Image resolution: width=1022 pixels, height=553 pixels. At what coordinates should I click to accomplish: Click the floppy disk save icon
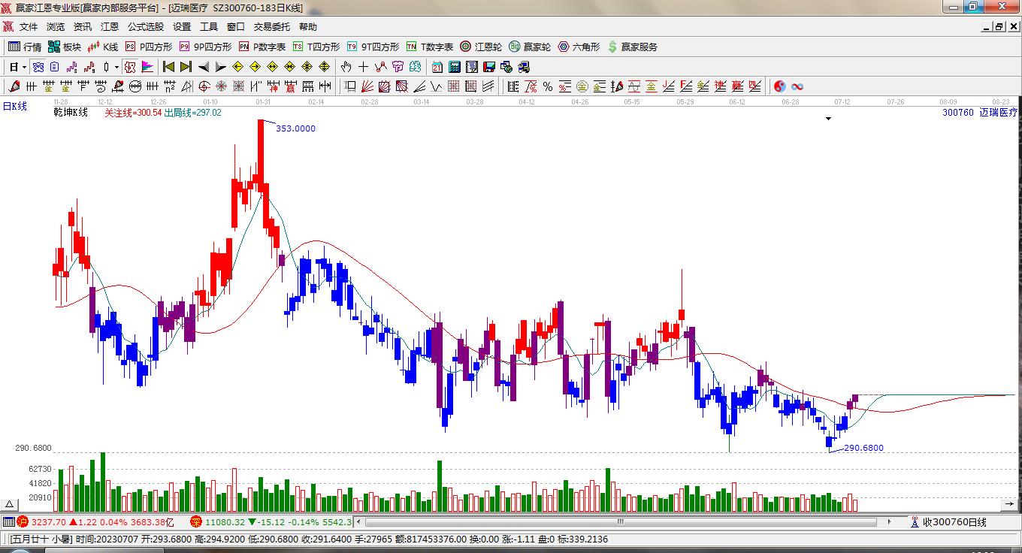488,67
